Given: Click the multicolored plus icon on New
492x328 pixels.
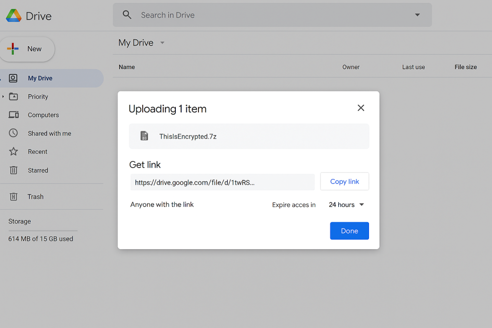Looking at the screenshot, I should tap(12, 49).
